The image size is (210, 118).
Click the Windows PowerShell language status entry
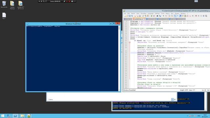129,90
